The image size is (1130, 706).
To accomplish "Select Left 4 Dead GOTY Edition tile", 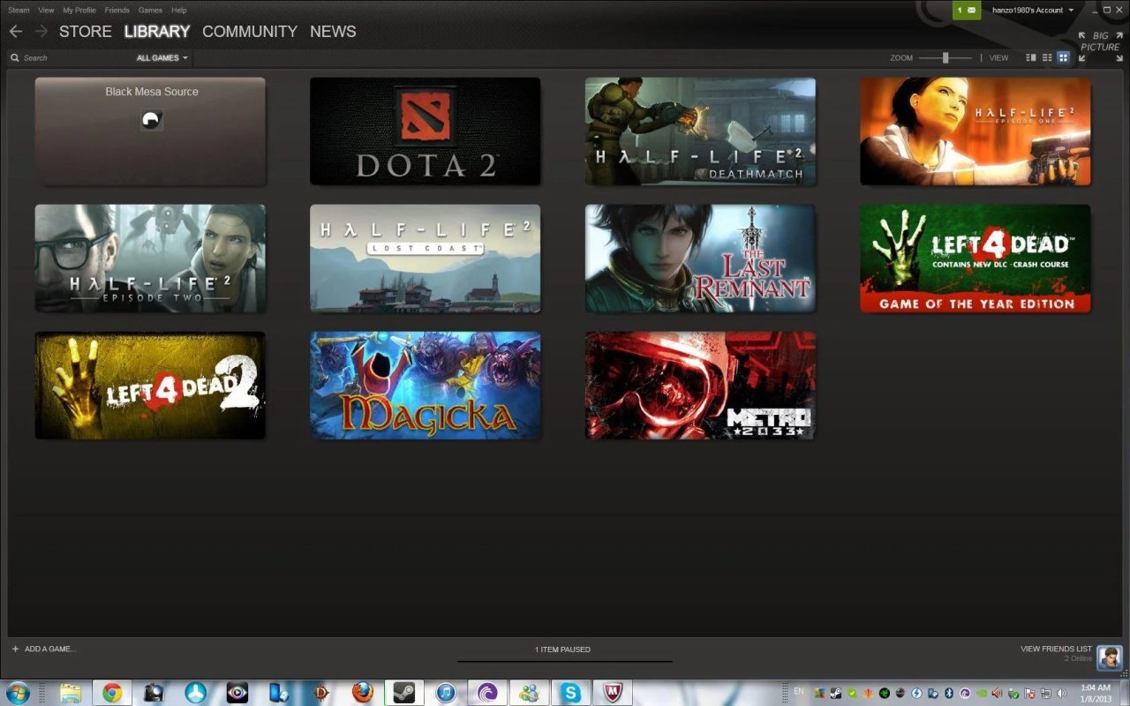I will 976,259.
